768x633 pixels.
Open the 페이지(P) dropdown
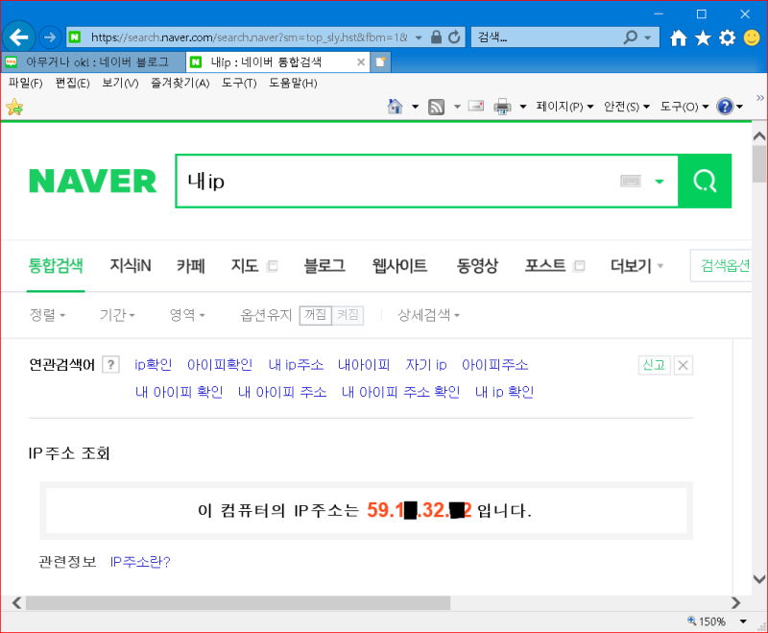coord(564,107)
